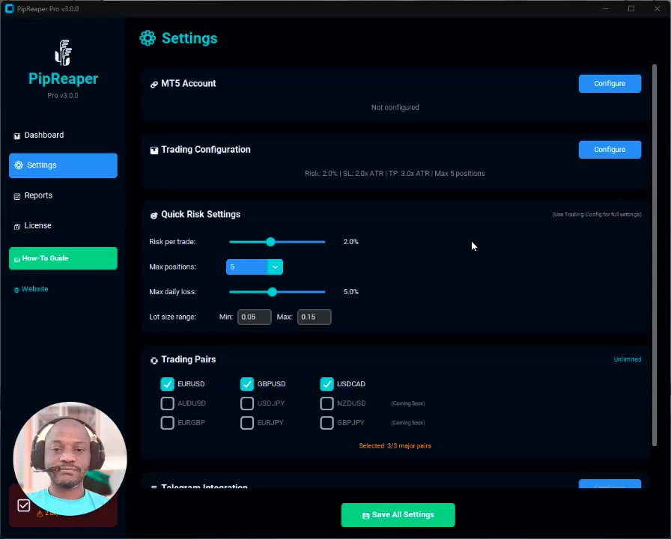Adjust the Max daily loss slider
The image size is (671, 539).
tap(277, 292)
